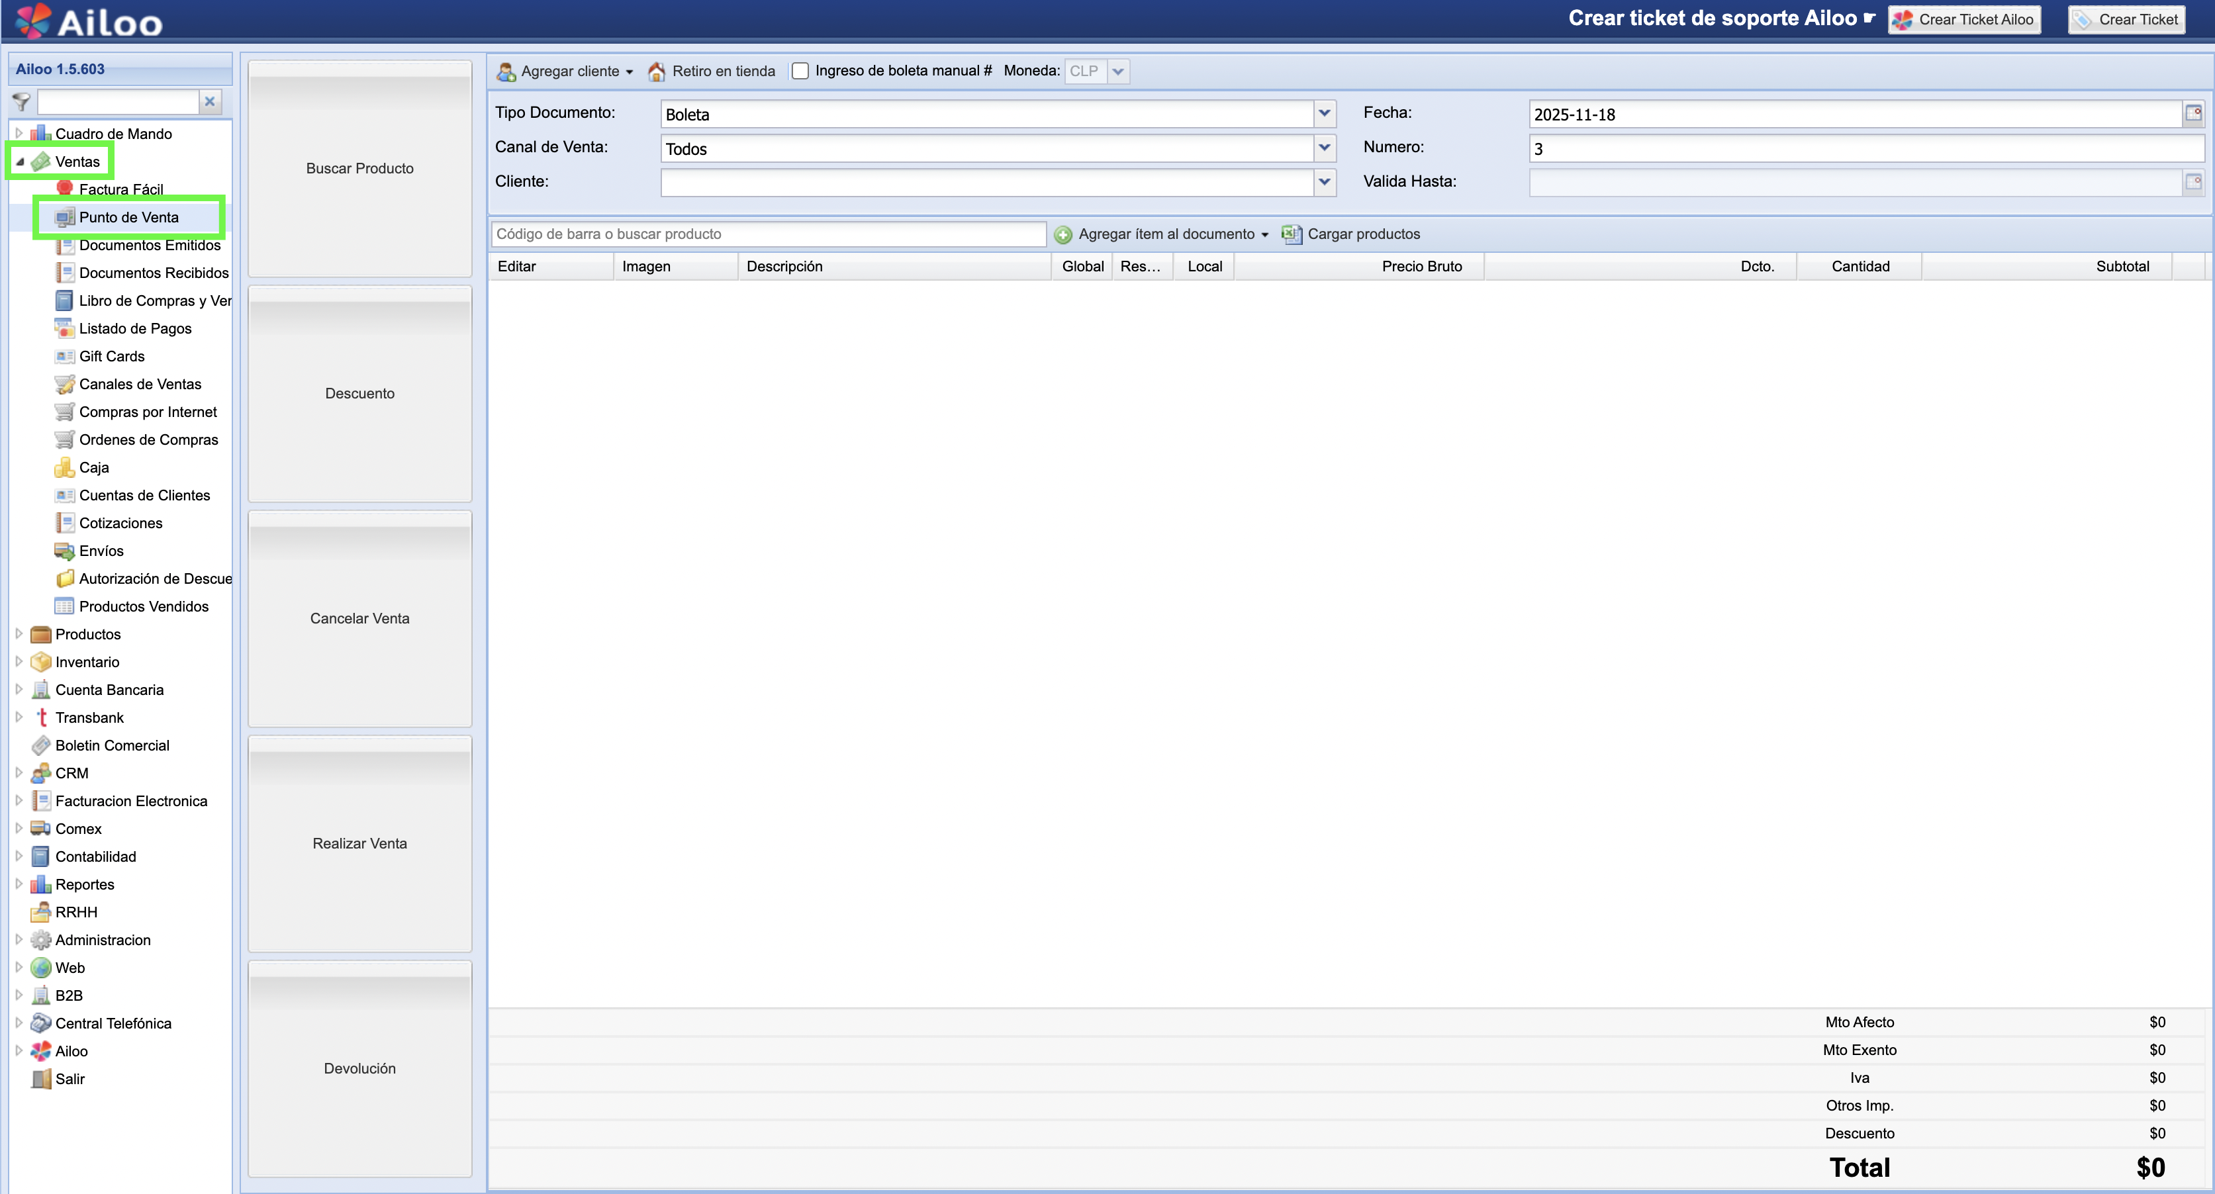Open the Canal de Venta dropdown arrow

tap(1324, 148)
